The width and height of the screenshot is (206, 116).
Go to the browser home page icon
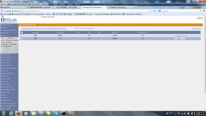[x=204, y=11]
